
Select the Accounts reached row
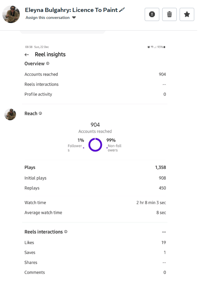pyautogui.click(x=96, y=75)
